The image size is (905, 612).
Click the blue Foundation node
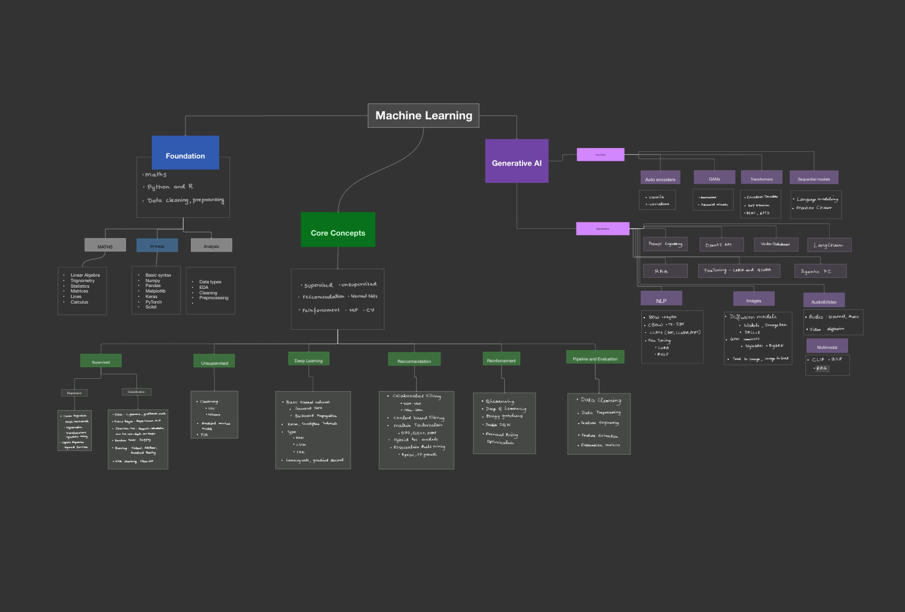click(185, 155)
